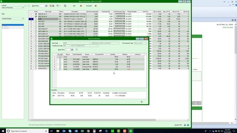Click the 01-CONT vendor button in toolbar

point(89,6)
